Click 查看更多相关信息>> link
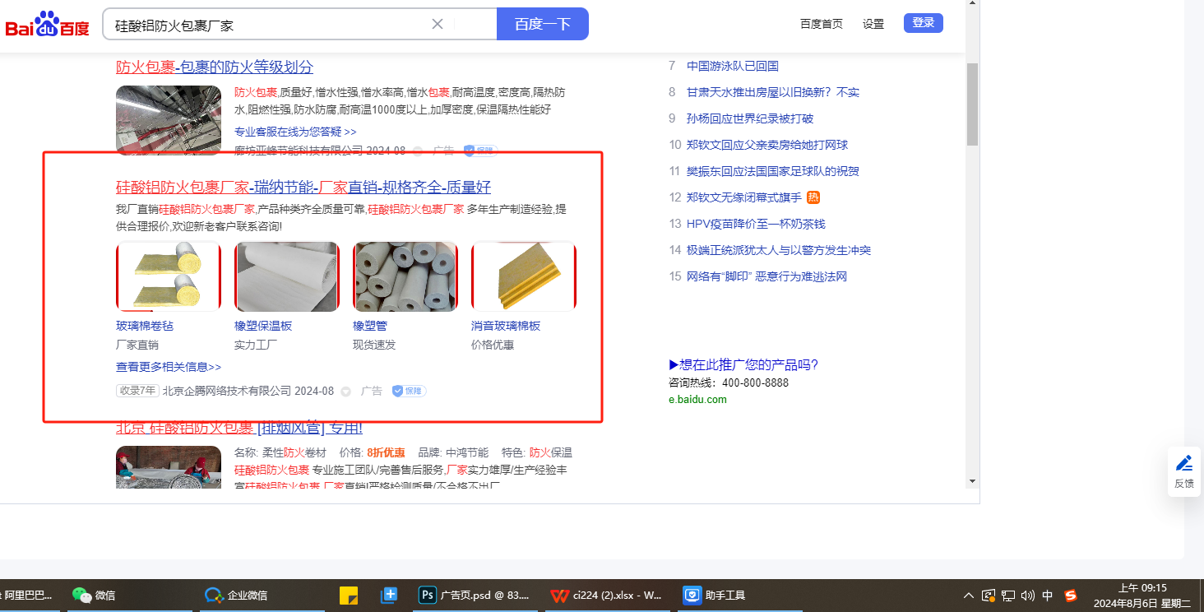1204x612 pixels. (x=169, y=367)
